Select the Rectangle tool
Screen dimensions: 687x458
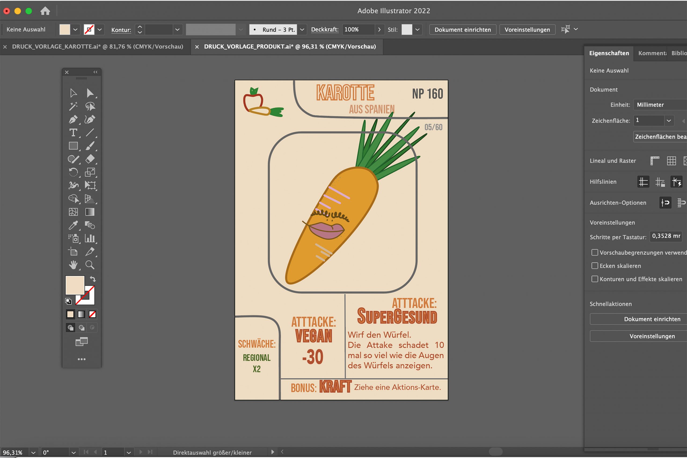(x=73, y=146)
